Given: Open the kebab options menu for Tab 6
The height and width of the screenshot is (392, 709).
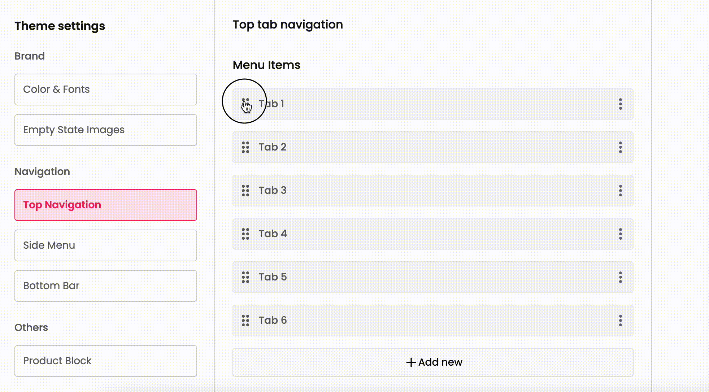Looking at the screenshot, I should [x=620, y=321].
